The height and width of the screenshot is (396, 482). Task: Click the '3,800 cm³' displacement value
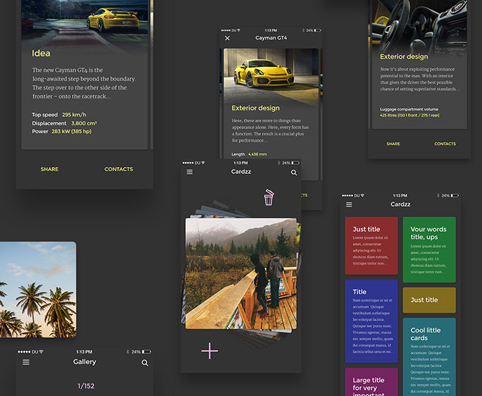pos(84,124)
